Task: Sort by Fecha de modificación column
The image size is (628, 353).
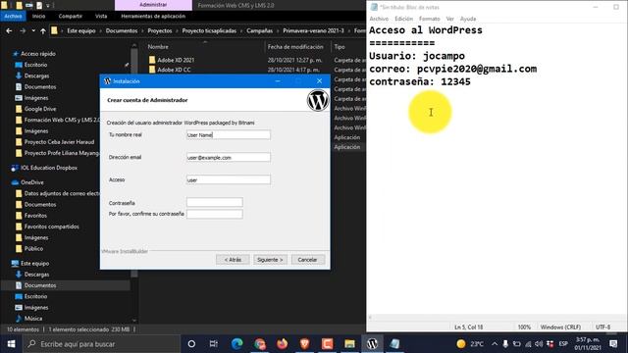Action: [x=295, y=47]
